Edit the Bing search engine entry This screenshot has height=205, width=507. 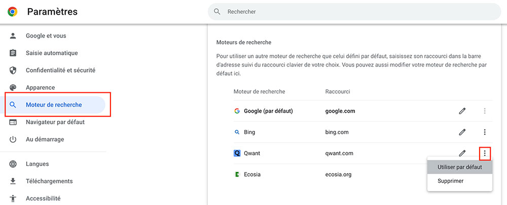click(x=462, y=132)
